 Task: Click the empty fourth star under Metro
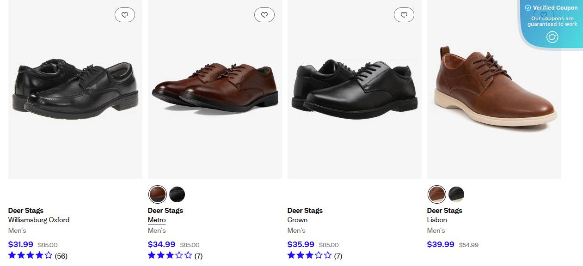pos(179,255)
